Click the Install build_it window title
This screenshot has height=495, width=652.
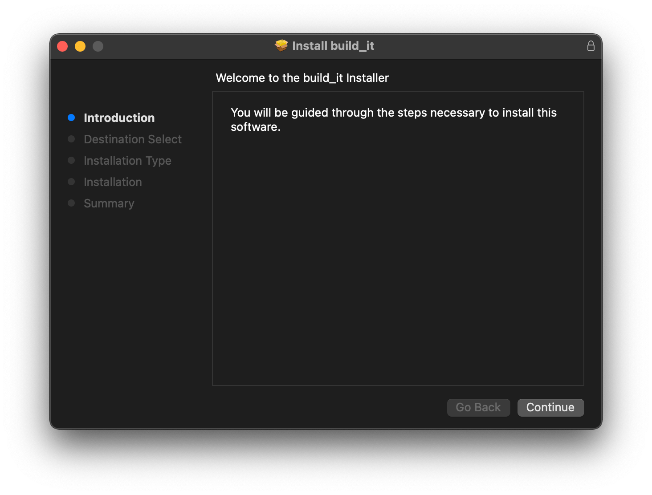tap(333, 46)
